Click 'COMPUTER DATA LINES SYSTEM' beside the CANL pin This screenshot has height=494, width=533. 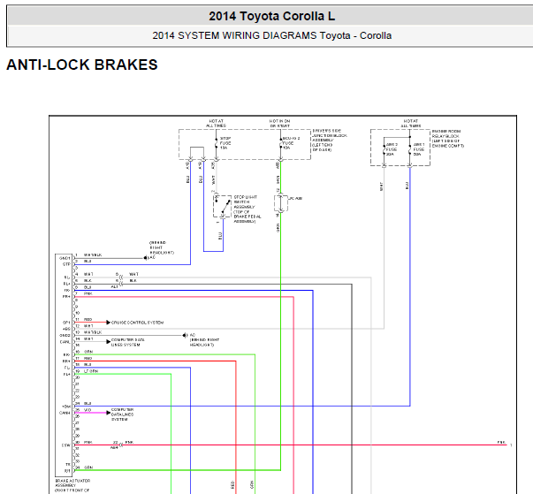point(128,342)
